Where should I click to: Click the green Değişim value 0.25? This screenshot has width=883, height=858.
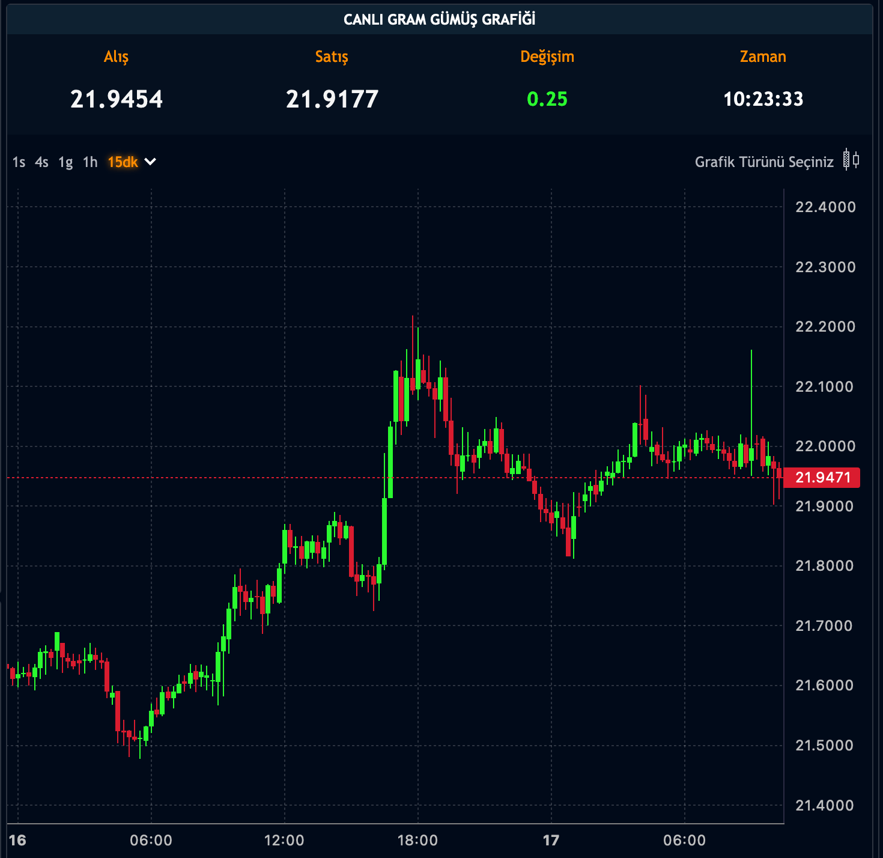(x=547, y=99)
